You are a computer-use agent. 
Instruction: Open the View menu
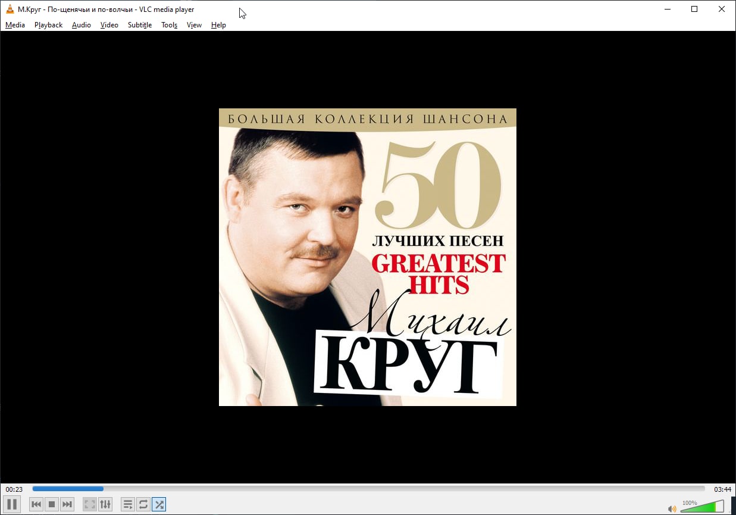pos(194,25)
